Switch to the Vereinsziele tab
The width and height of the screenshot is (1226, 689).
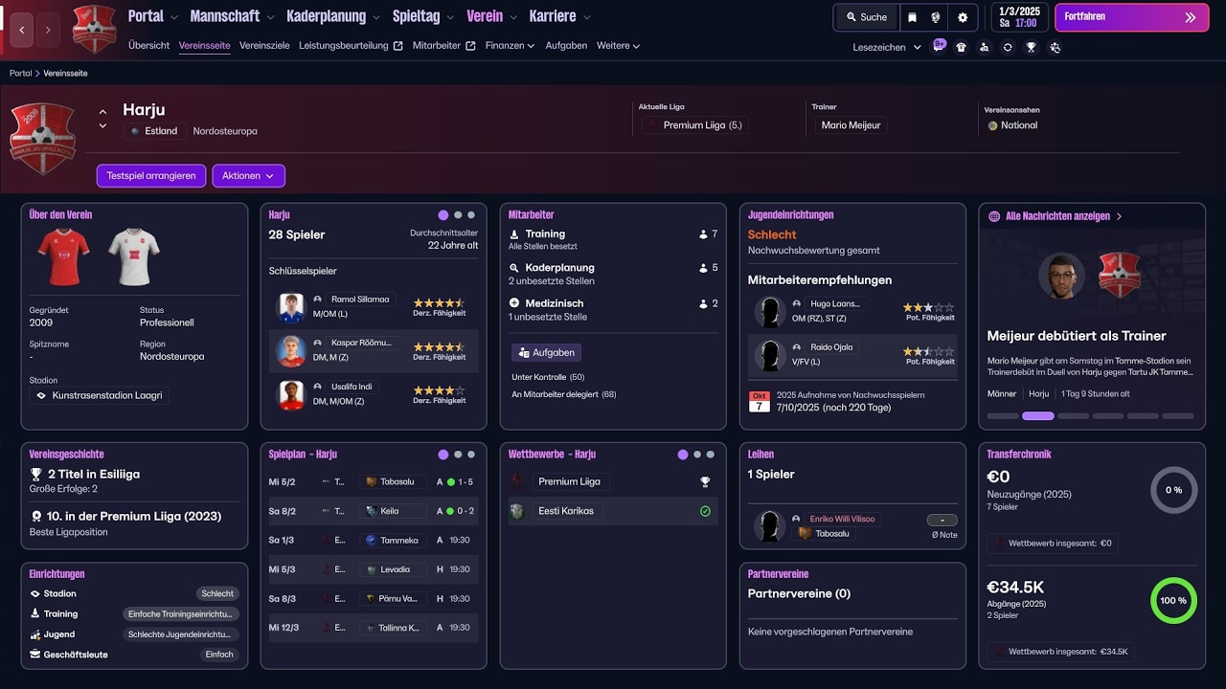(x=264, y=46)
